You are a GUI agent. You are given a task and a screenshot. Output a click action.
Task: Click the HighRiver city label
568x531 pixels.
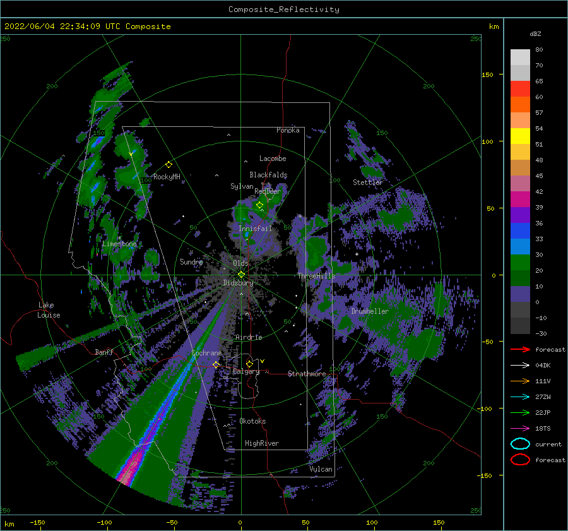pyautogui.click(x=262, y=443)
